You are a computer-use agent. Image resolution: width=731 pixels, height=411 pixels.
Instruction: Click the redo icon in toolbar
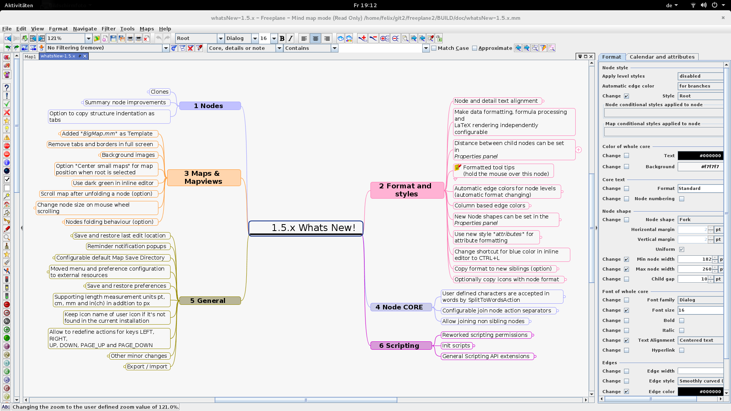click(169, 38)
